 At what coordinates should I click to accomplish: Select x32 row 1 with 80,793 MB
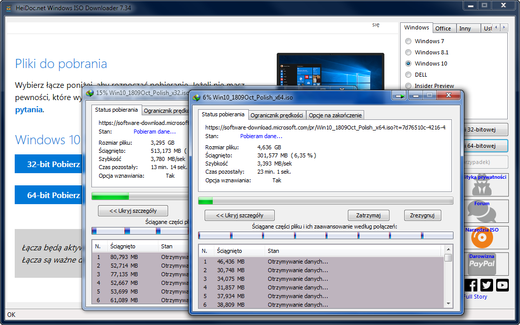[x=140, y=257]
